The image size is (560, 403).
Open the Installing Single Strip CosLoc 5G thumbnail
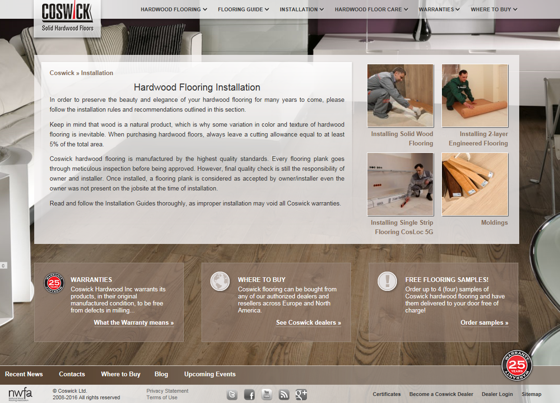400,184
